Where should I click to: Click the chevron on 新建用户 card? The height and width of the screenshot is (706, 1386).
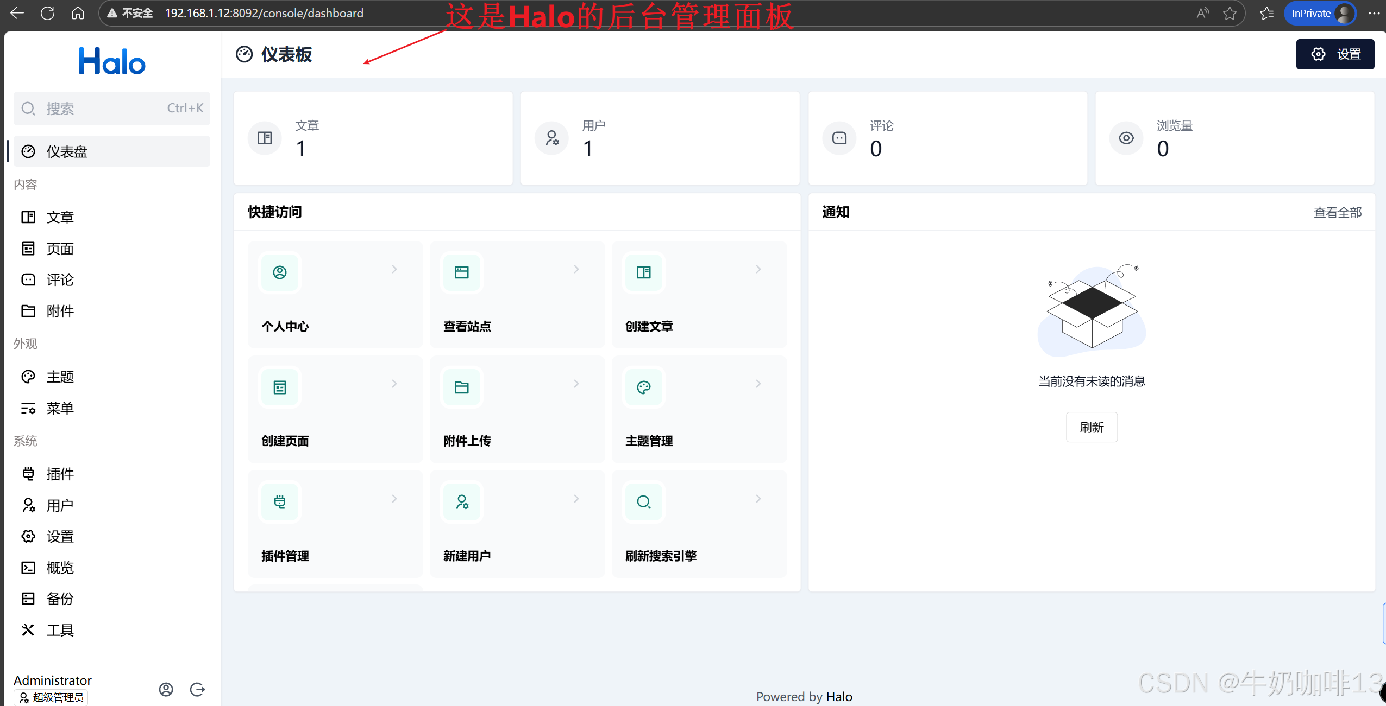(x=576, y=499)
